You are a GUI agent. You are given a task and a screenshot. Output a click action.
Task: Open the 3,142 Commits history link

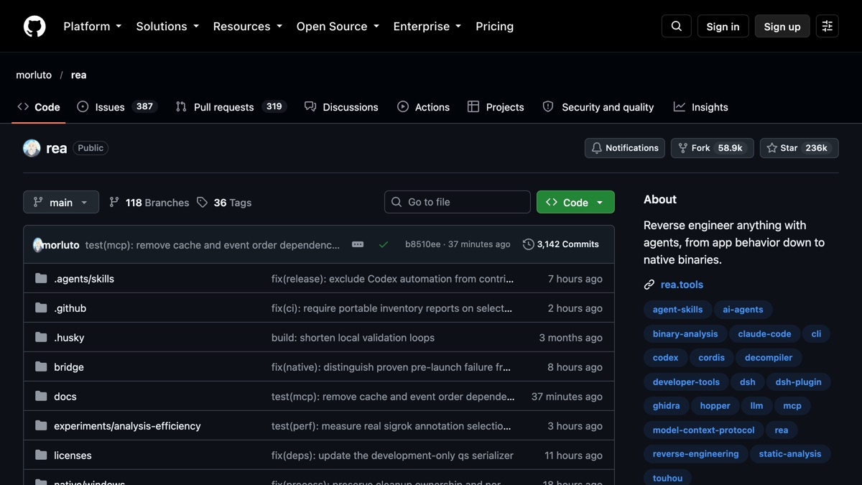click(561, 244)
